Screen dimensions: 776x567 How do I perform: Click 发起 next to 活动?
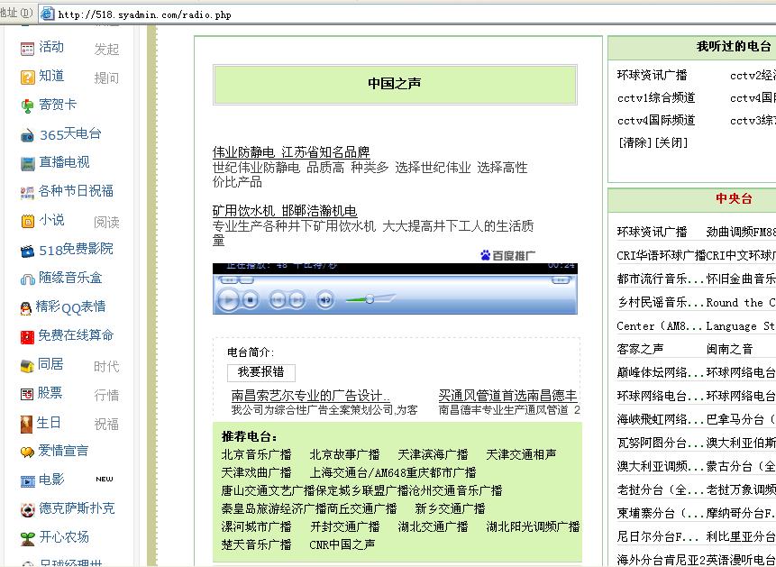(x=106, y=49)
